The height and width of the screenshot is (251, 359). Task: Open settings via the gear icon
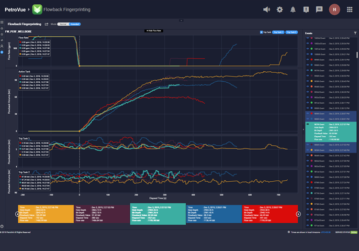tap(280, 10)
